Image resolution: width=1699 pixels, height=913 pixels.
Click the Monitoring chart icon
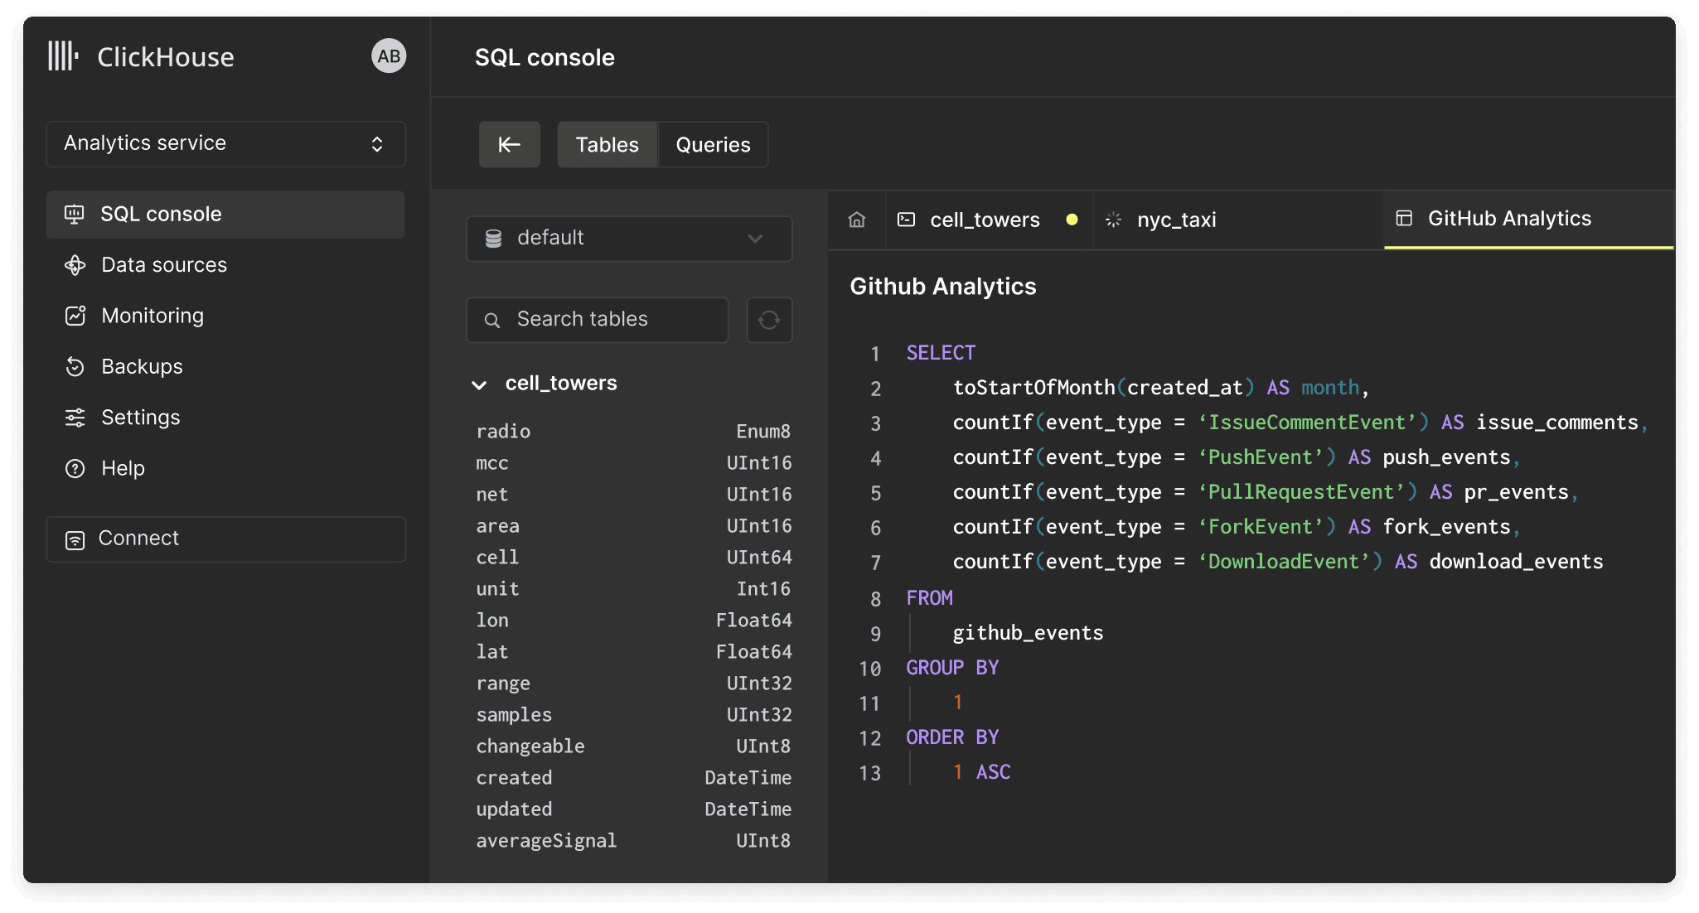[75, 316]
